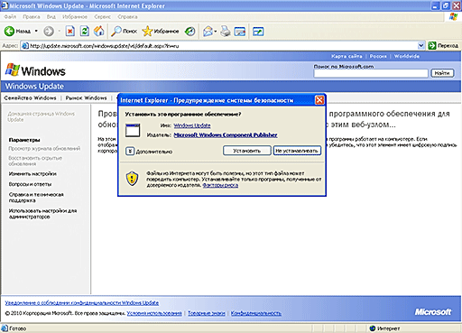Open the Вид menu

coord(51,17)
